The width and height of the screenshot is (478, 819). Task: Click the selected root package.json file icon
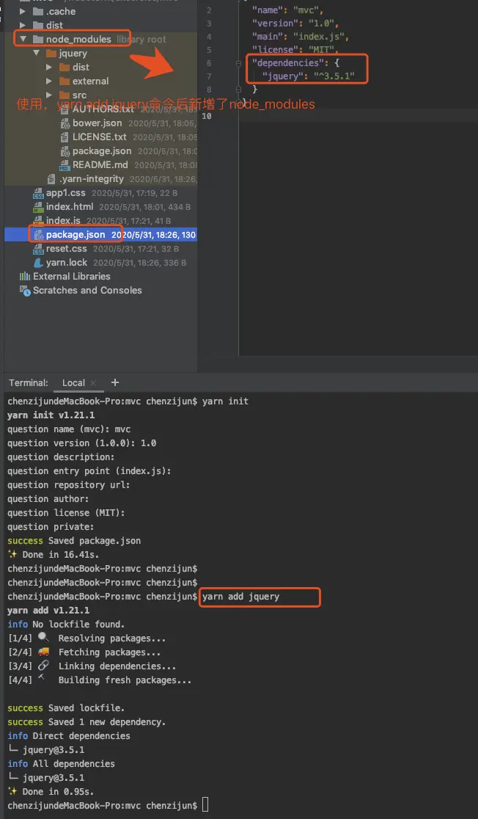click(38, 235)
